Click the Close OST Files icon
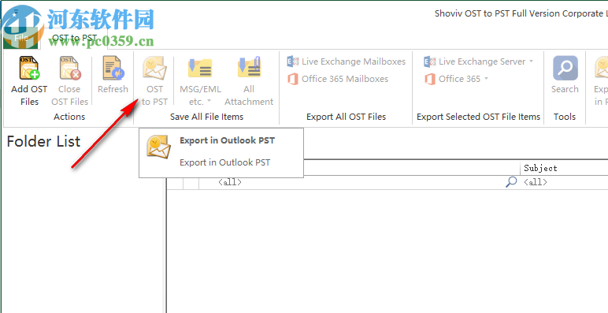Screen dimensions: 608x313 [x=70, y=68]
